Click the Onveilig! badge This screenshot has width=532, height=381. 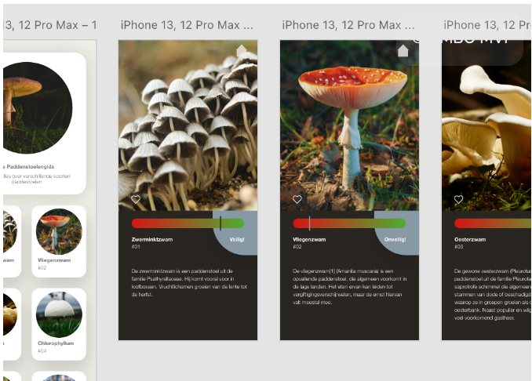point(395,239)
